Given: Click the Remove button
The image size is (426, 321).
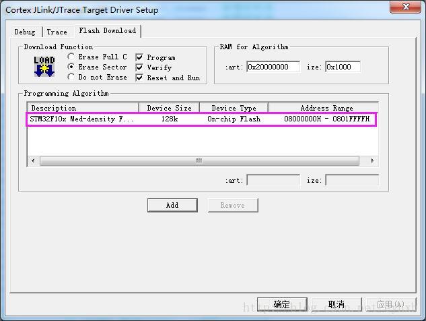Looking at the screenshot, I should pyautogui.click(x=233, y=205).
